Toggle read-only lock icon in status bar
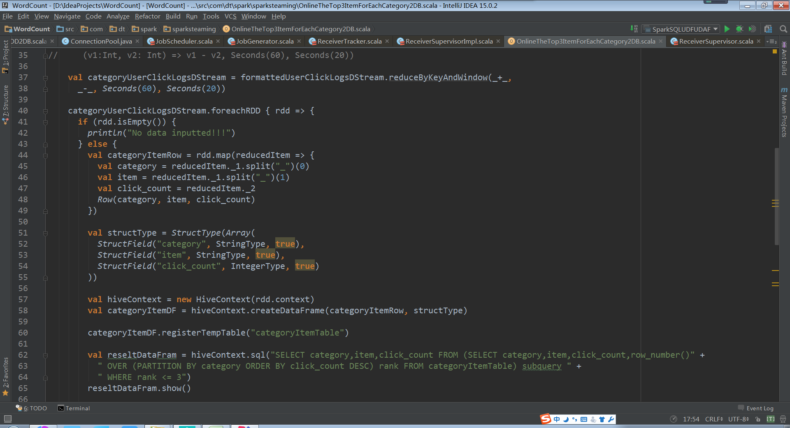790x428 pixels. coord(758,419)
